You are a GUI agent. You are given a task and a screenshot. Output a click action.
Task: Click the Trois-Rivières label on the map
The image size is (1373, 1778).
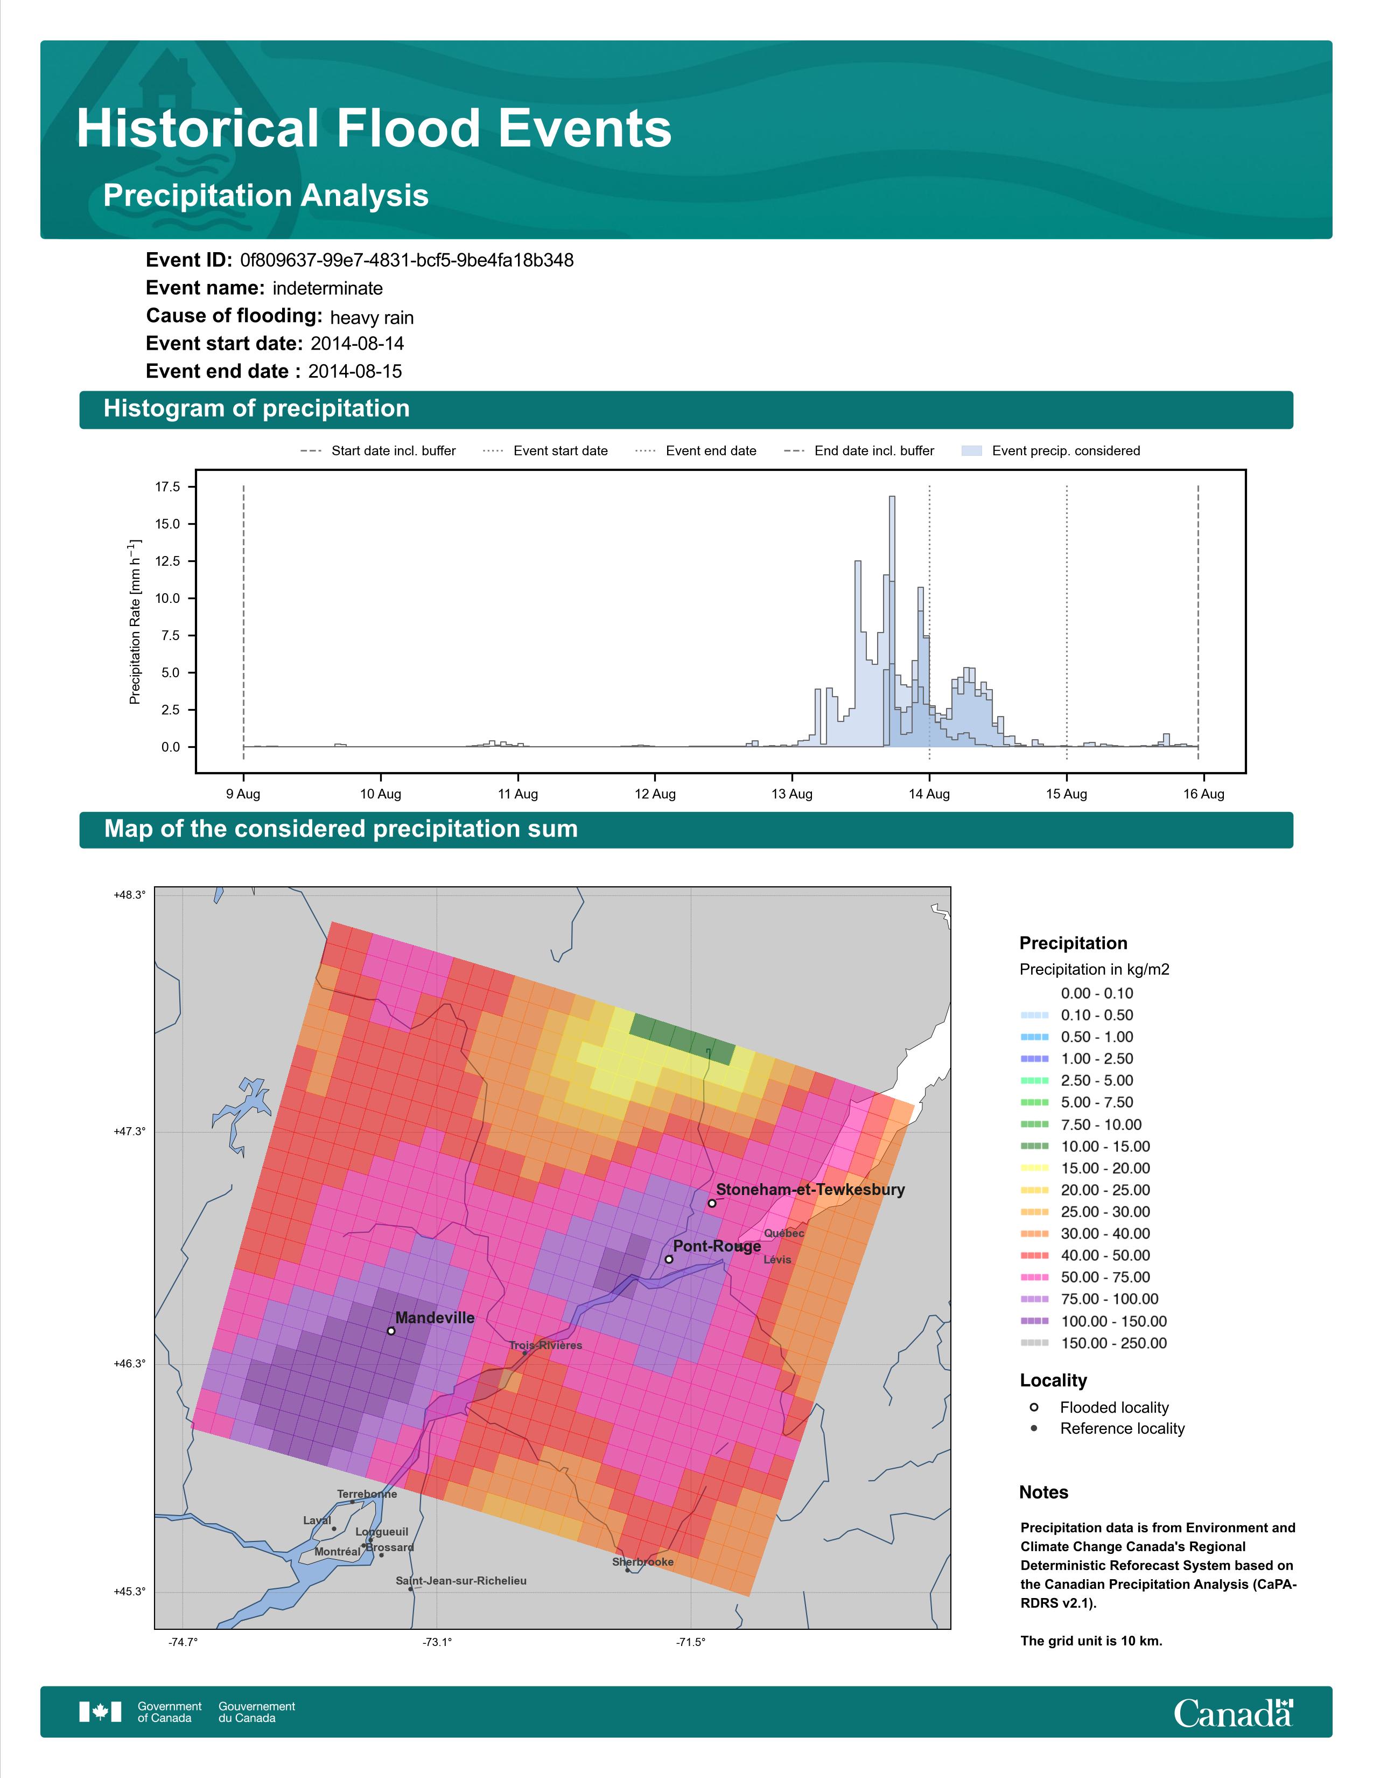tap(546, 1346)
